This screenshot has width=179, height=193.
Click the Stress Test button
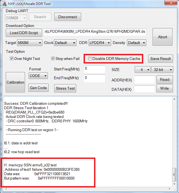pyautogui.click(x=65, y=88)
